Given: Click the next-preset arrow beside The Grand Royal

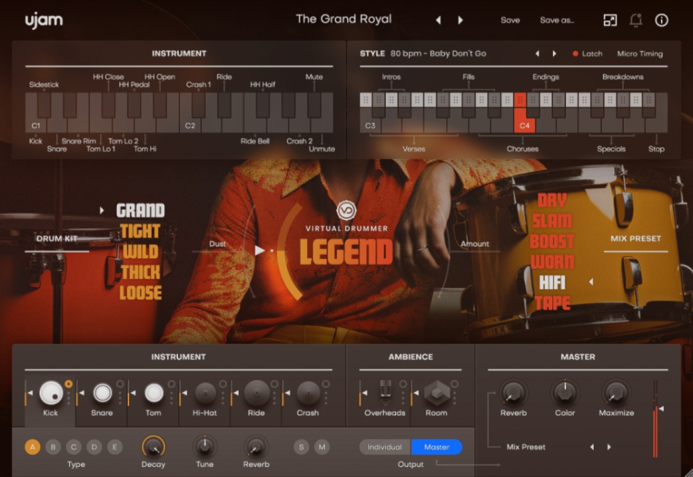Looking at the screenshot, I should (x=460, y=20).
